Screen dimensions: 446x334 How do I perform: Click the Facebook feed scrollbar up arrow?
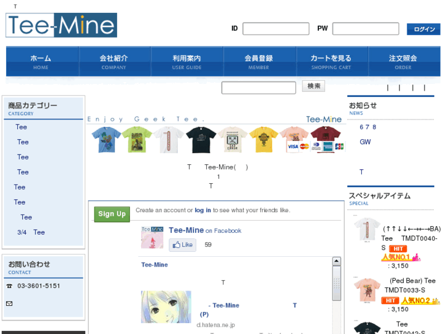[336, 261]
